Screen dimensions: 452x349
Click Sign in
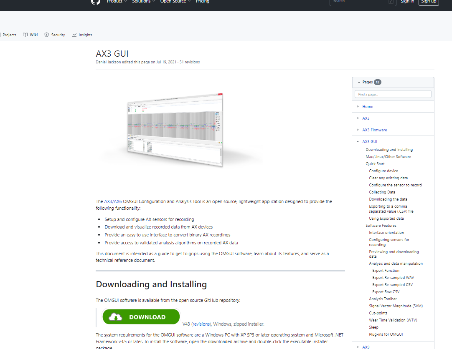[407, 1]
